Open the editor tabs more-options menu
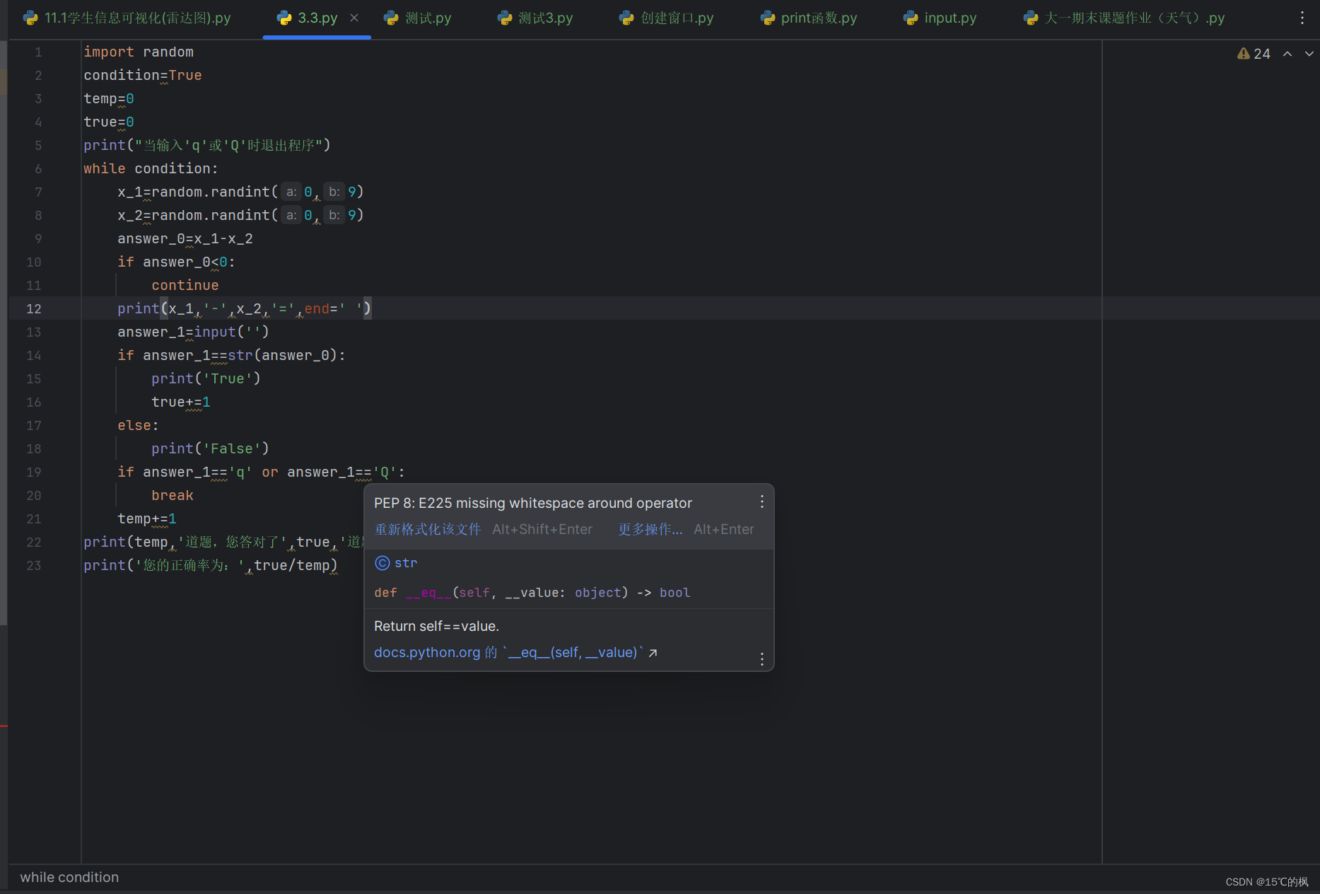 pyautogui.click(x=1302, y=18)
